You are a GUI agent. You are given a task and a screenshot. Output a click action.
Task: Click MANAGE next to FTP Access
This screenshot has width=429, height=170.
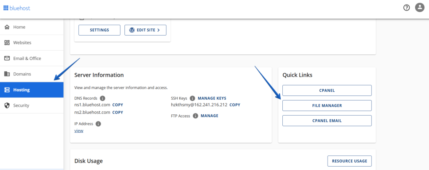click(x=209, y=116)
